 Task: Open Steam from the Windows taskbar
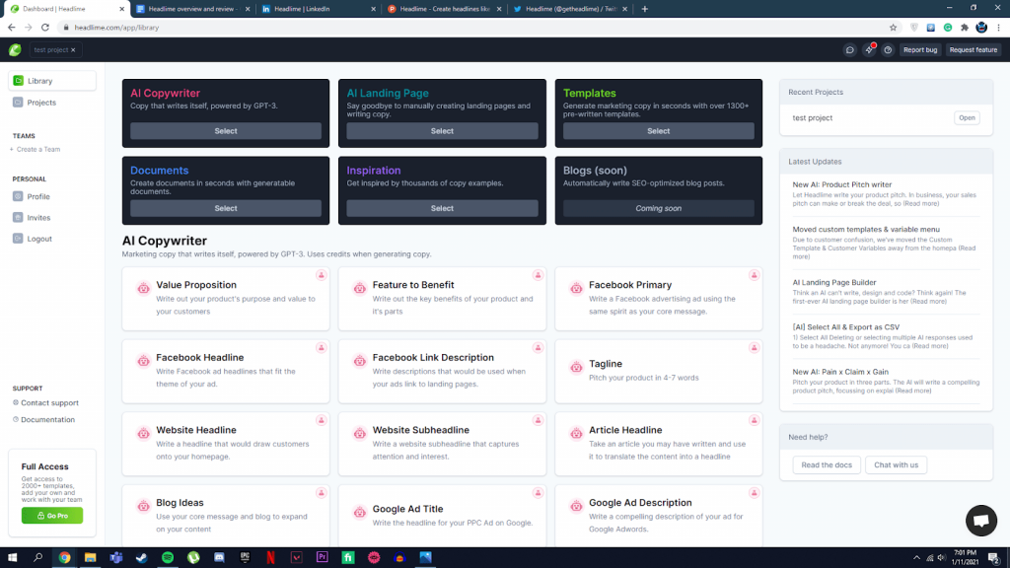[142, 558]
